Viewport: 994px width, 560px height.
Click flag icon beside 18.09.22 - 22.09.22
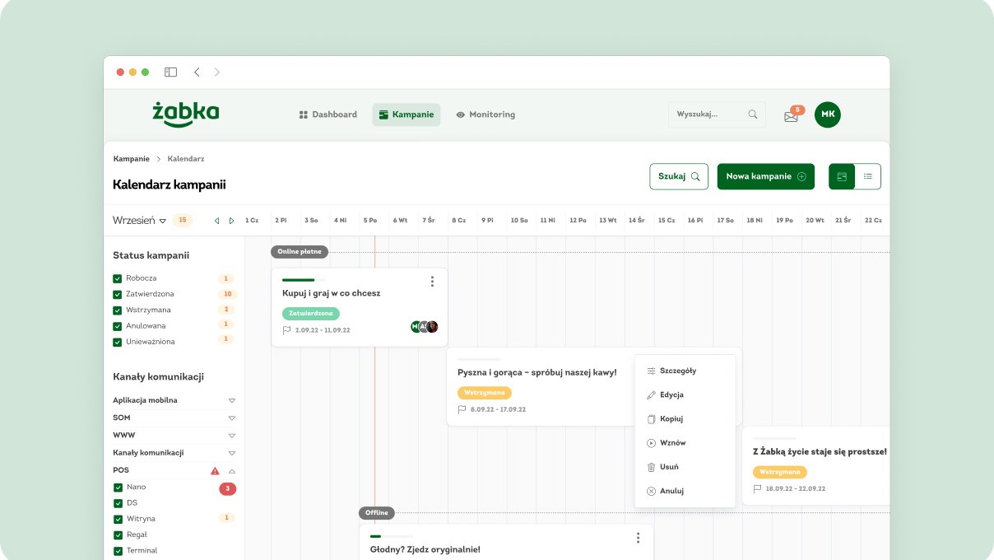(757, 488)
